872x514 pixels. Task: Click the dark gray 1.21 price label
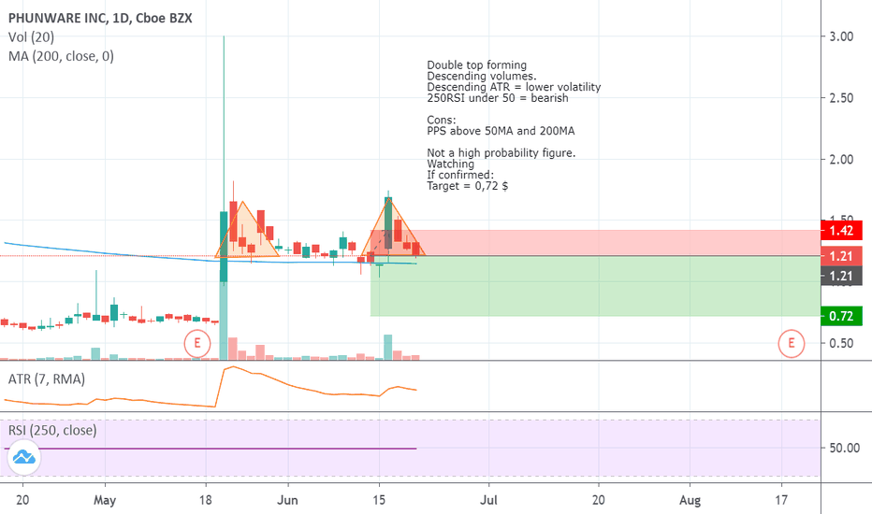[841, 276]
